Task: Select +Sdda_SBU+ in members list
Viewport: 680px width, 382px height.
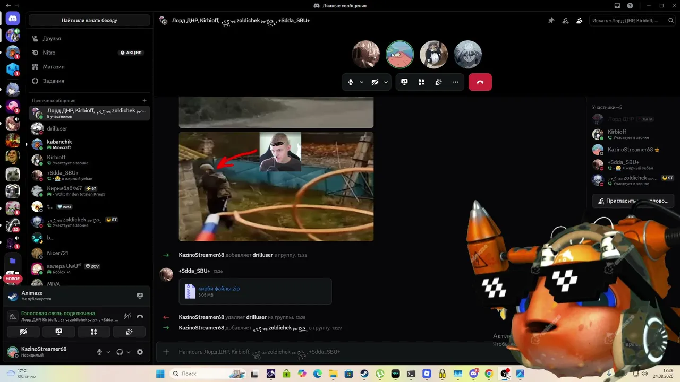Action: pos(633,165)
